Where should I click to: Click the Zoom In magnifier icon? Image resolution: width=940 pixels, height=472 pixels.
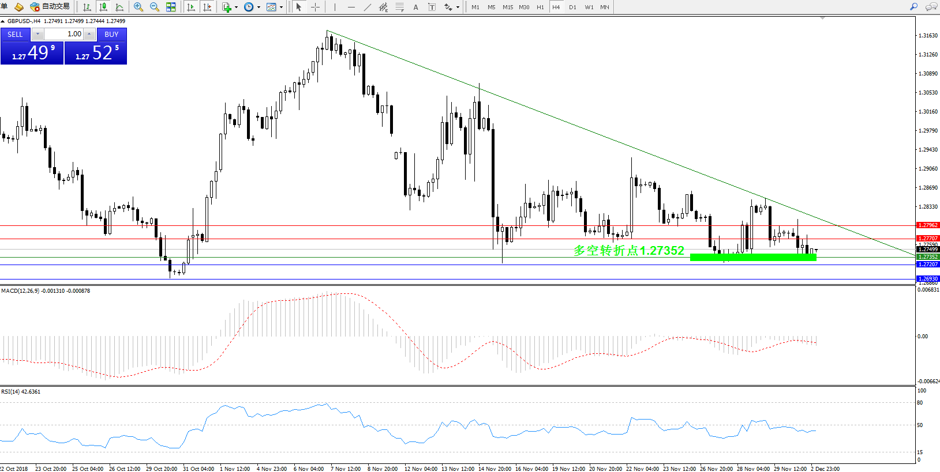pos(138,7)
